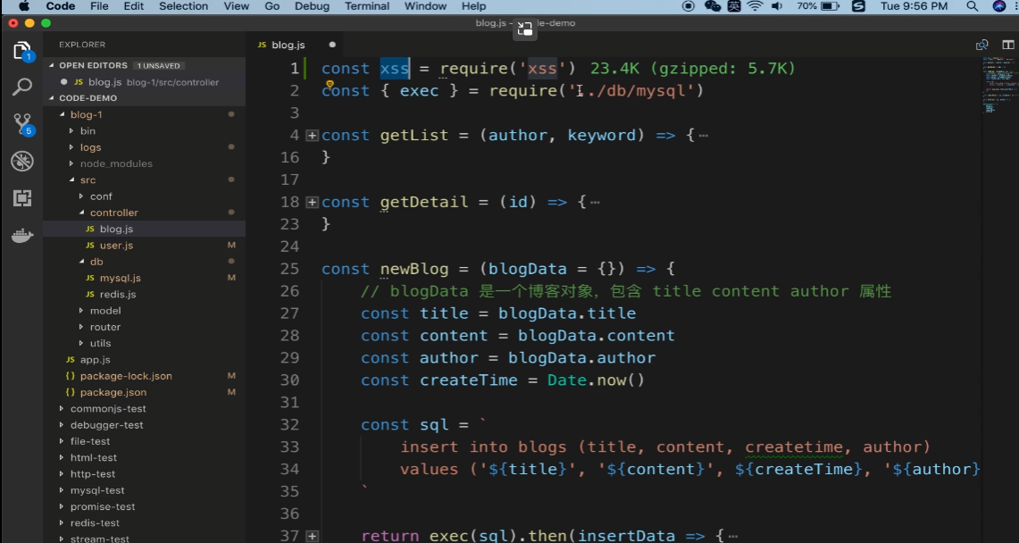Click blog.js entry under Open Editors
The height and width of the screenshot is (543, 1019).
tap(145, 82)
